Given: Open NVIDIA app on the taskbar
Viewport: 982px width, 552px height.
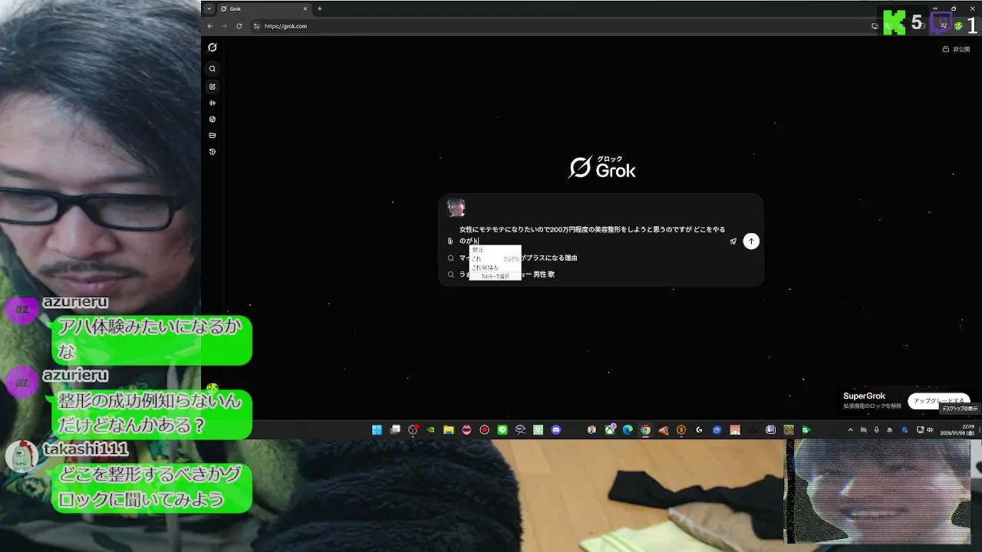Looking at the screenshot, I should tap(430, 430).
